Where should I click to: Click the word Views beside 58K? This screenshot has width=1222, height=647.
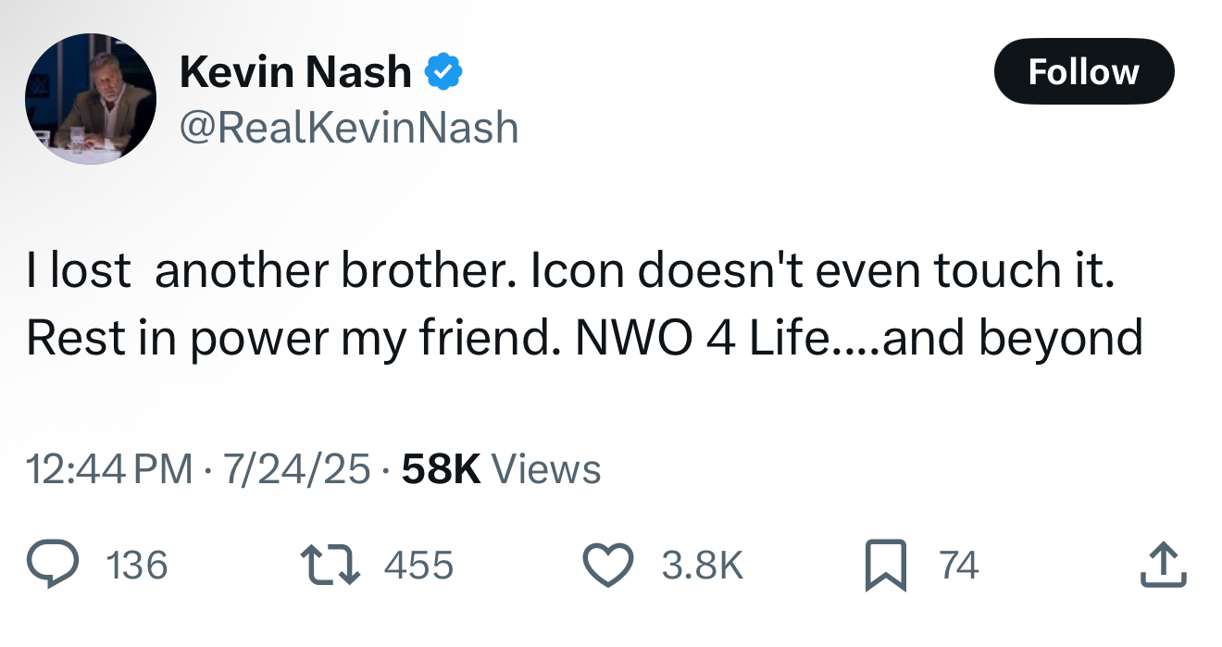click(545, 469)
